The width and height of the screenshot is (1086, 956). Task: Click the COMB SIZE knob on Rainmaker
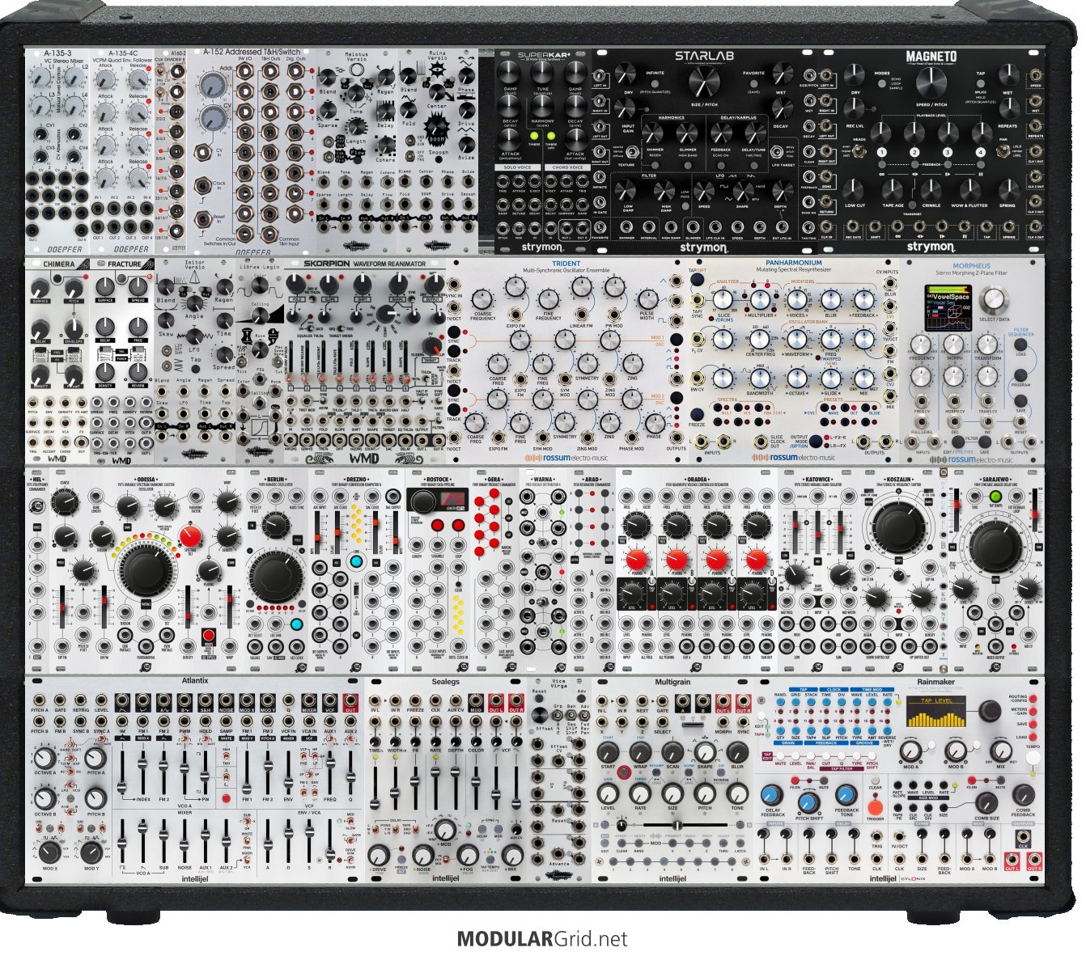(x=986, y=802)
